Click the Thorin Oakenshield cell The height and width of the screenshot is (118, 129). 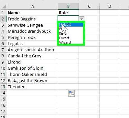click(x=33, y=75)
